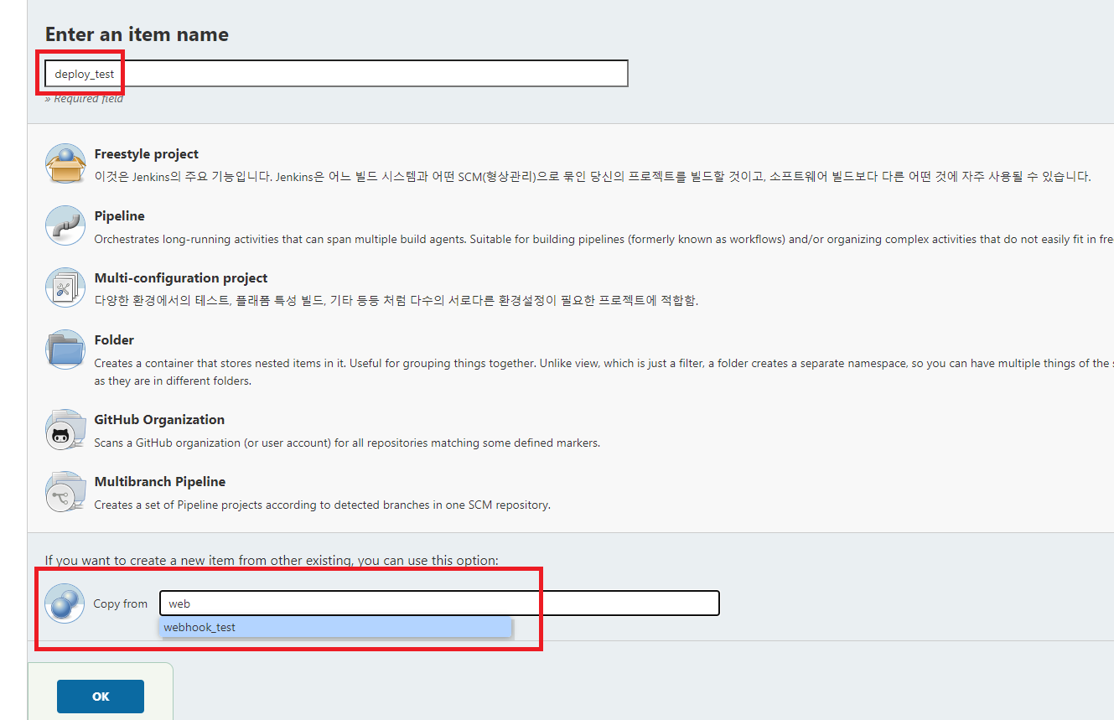
Task: Focus the Copy from input field
Action: click(440, 603)
